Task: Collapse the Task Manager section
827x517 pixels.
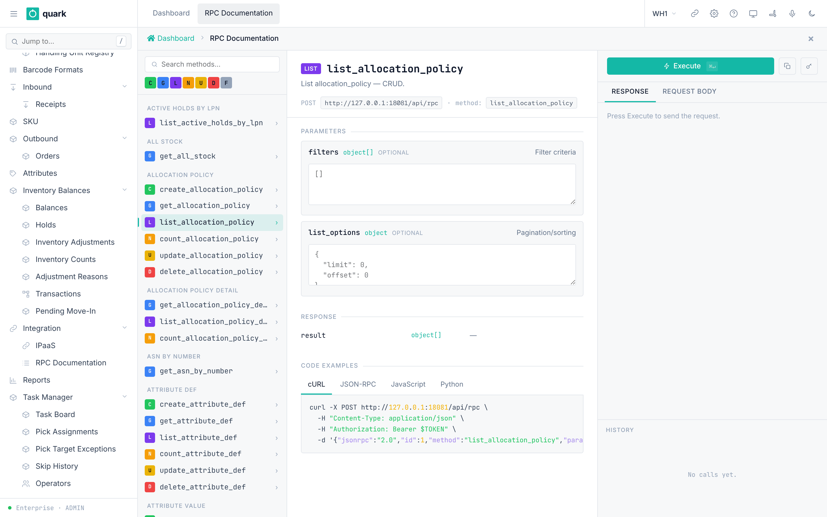Action: coord(124,397)
